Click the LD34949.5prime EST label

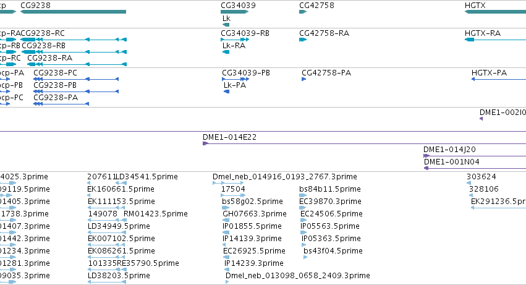click(119, 226)
